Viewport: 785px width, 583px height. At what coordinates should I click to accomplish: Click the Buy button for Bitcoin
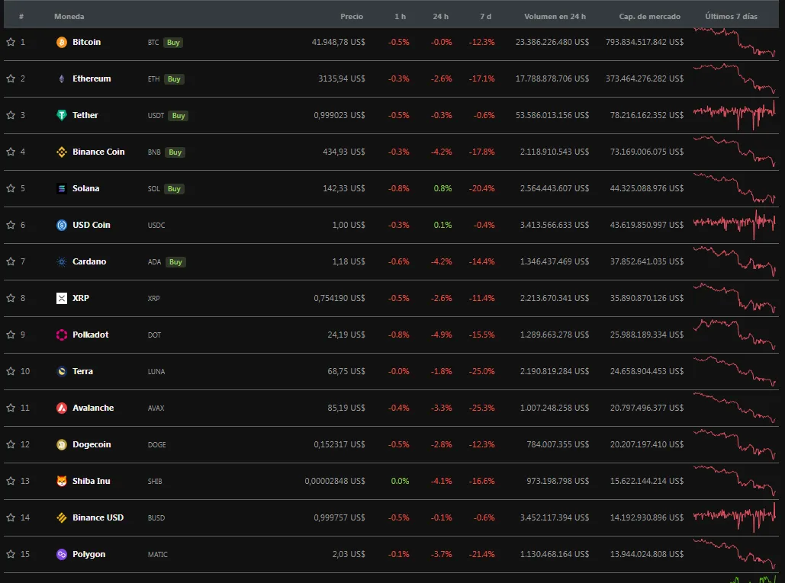tap(173, 43)
